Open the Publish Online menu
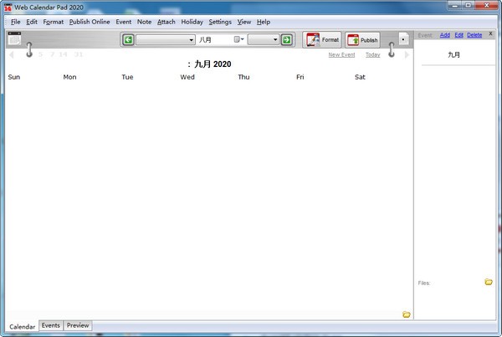 pyautogui.click(x=90, y=21)
